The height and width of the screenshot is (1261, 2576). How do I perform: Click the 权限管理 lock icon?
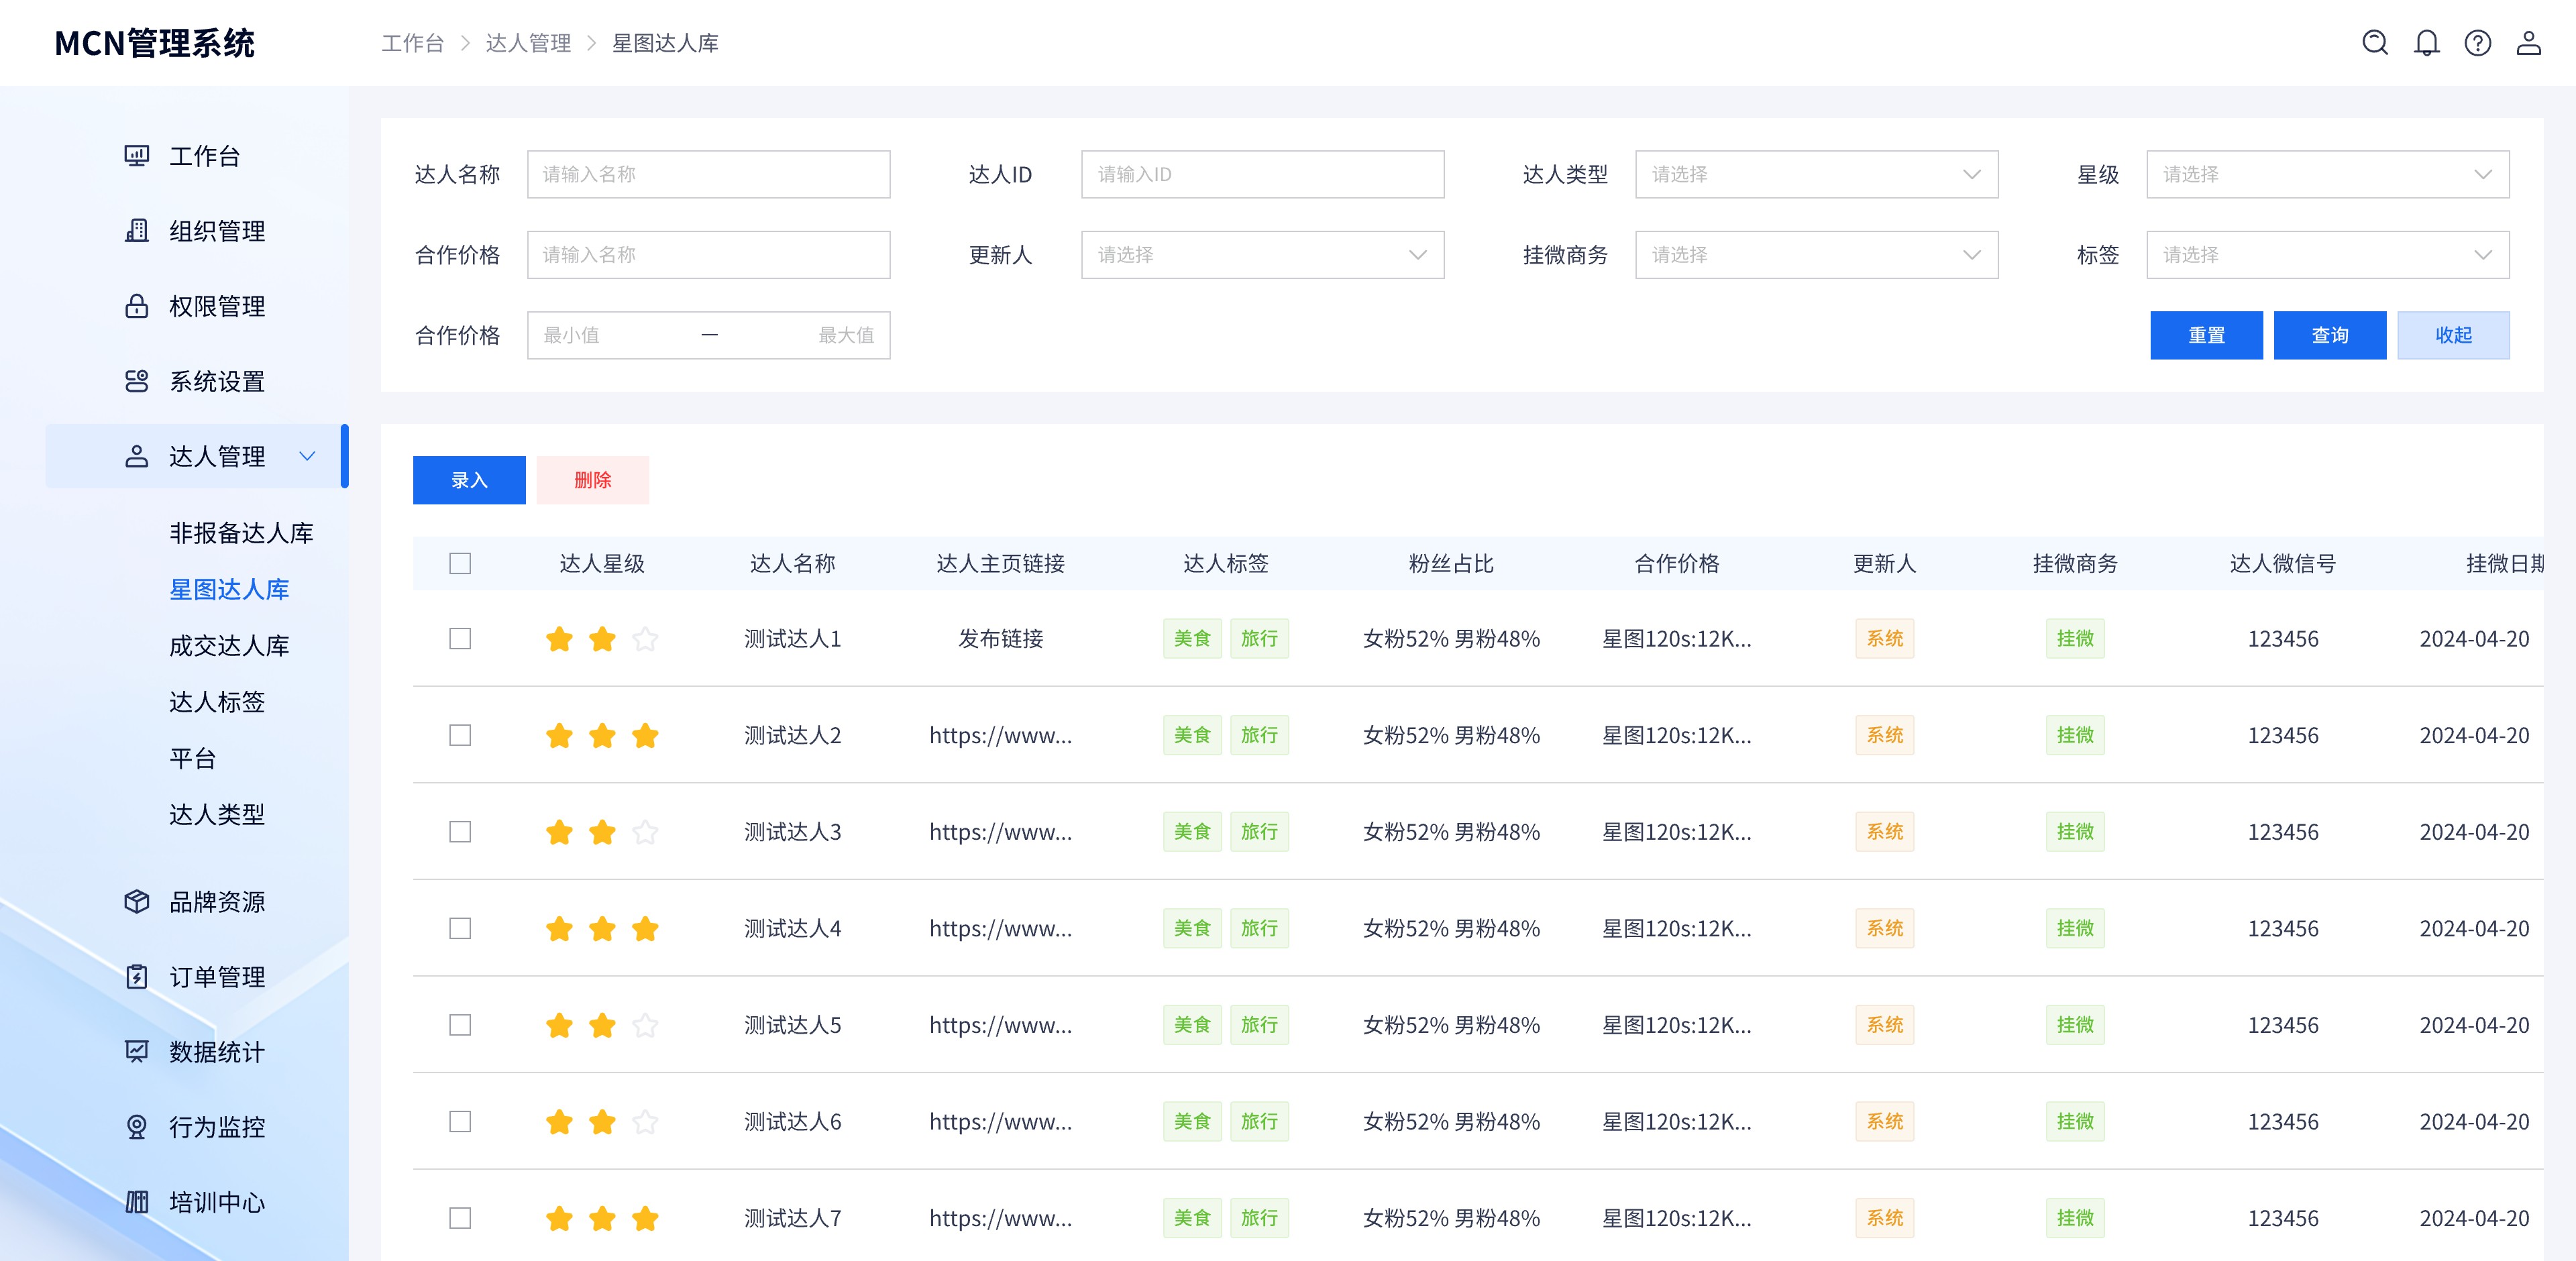136,306
